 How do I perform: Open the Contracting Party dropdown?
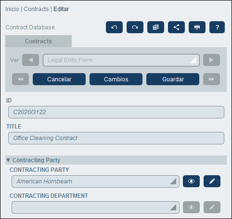point(95,181)
